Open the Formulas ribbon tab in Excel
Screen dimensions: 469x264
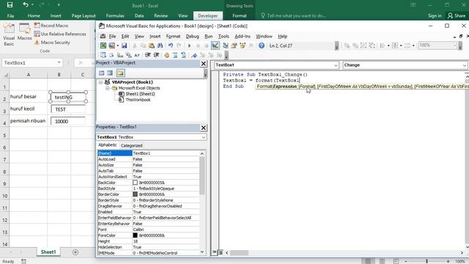click(x=115, y=15)
